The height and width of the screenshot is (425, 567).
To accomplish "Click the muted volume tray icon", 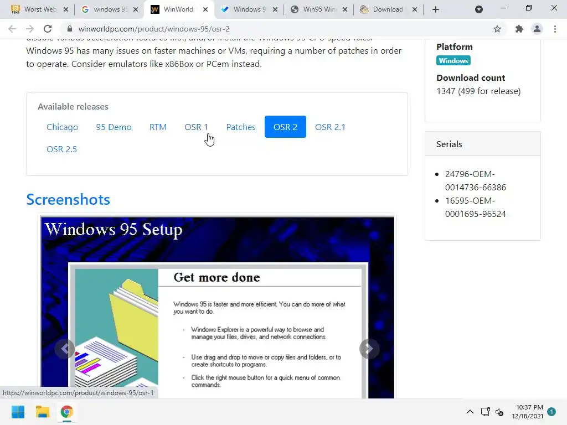I will click(x=499, y=412).
